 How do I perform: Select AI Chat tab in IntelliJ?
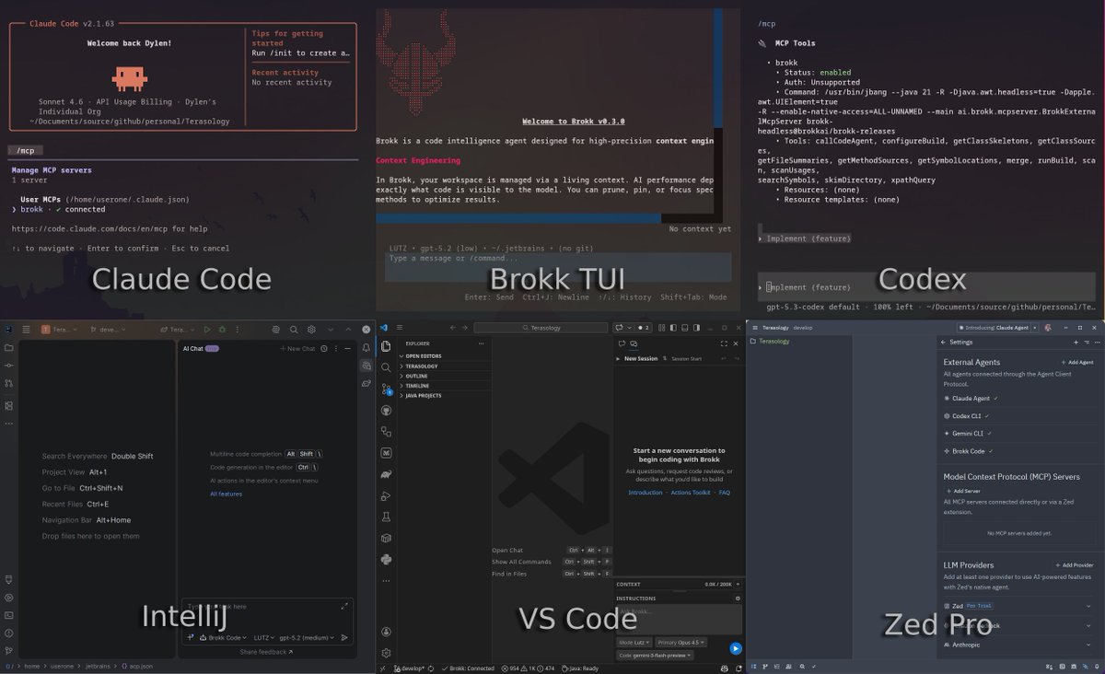pos(192,348)
